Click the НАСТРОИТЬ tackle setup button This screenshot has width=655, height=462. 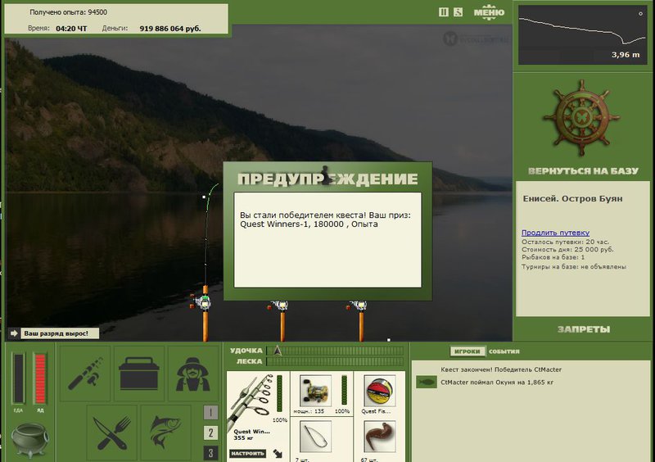click(x=248, y=453)
